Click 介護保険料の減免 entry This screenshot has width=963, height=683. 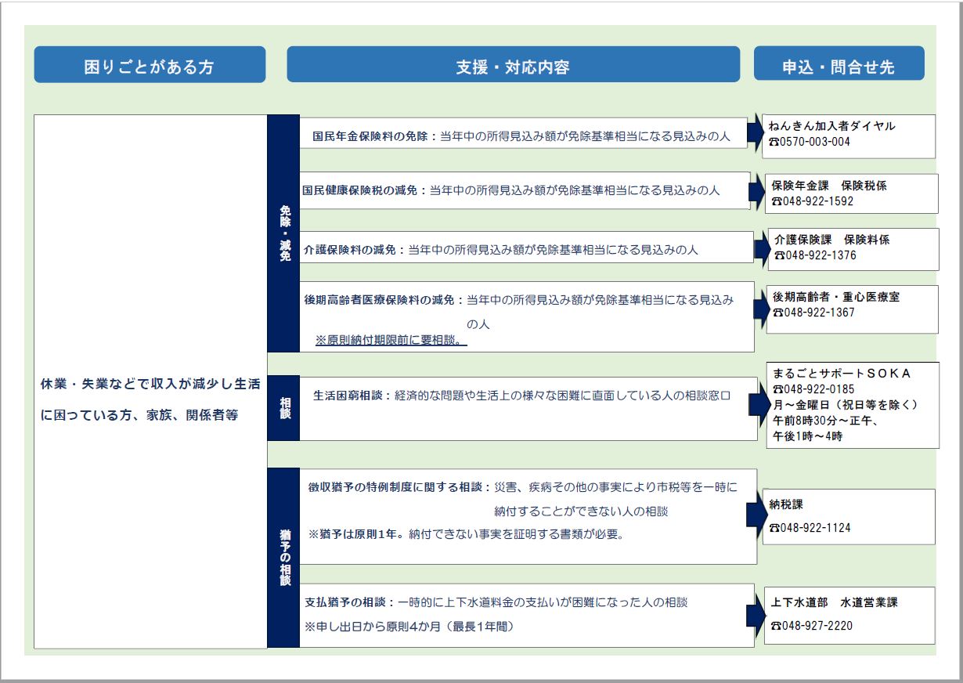point(526,247)
